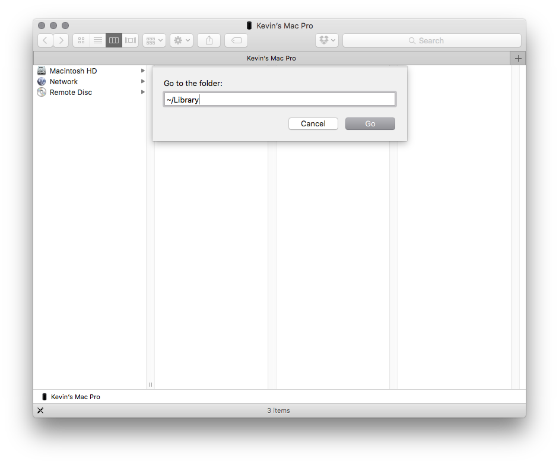Screen dimensions: 559x465
Task: Go back with the left arrow button
Action: point(45,40)
